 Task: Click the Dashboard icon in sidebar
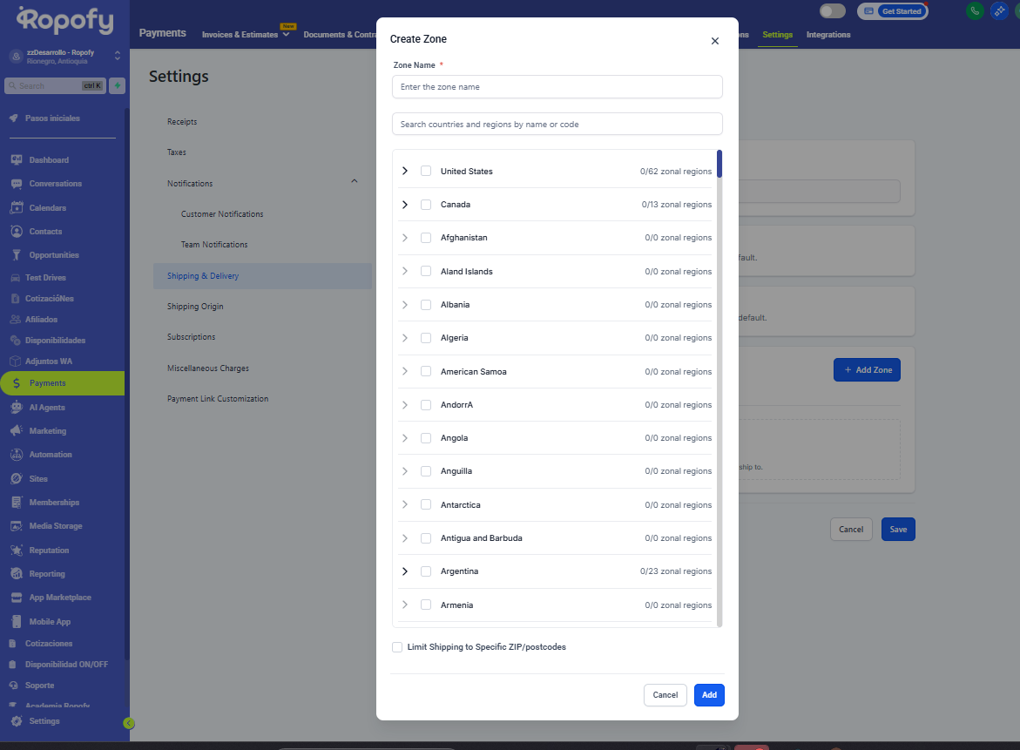point(17,160)
